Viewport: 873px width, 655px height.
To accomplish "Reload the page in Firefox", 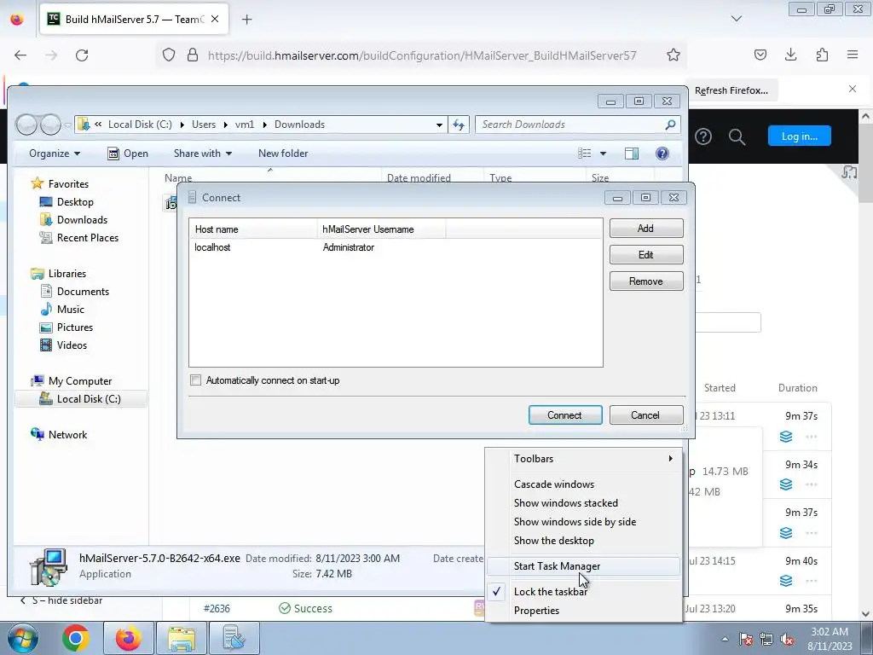I will 82,55.
